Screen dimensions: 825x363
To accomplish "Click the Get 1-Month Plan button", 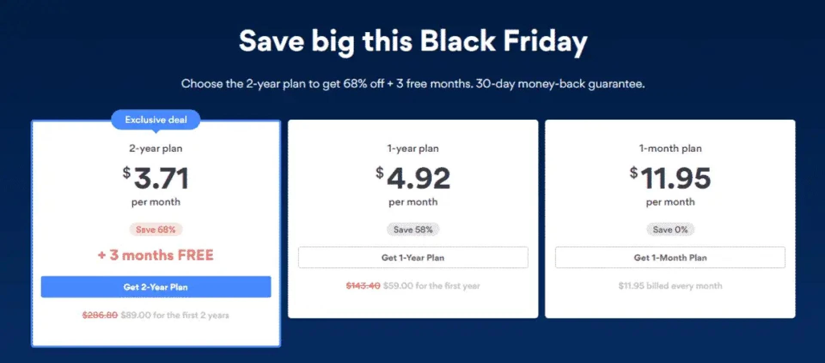I will coord(670,258).
